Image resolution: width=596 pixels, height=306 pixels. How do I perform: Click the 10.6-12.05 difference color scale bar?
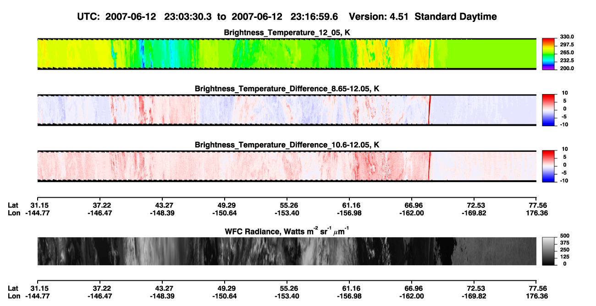(x=549, y=166)
